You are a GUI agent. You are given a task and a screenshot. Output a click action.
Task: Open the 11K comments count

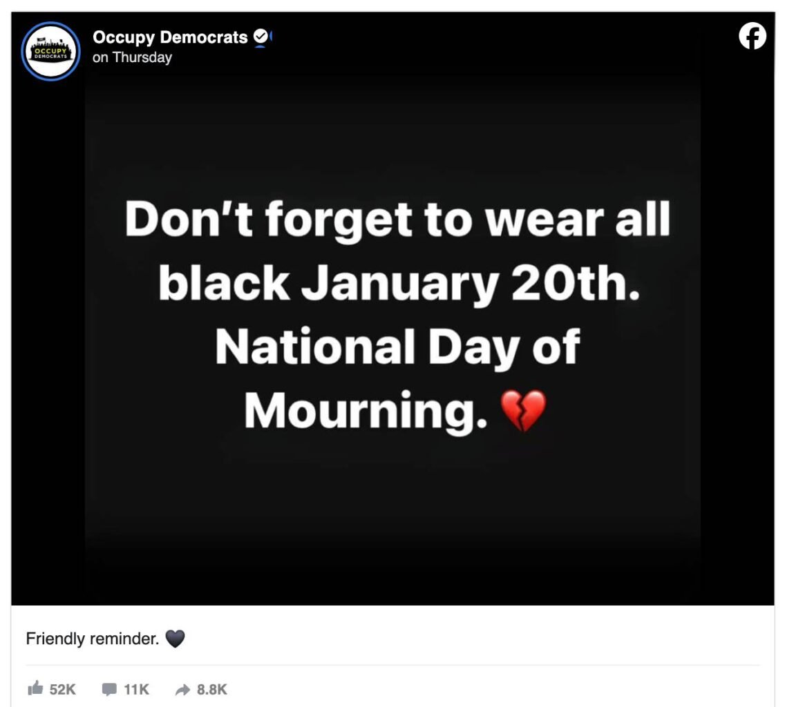(x=136, y=689)
